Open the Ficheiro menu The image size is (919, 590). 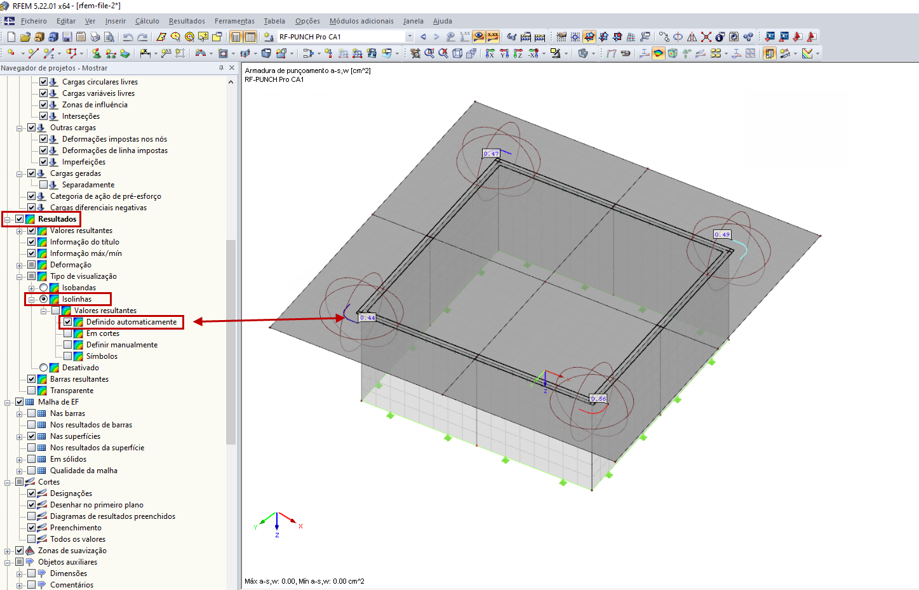34,21
